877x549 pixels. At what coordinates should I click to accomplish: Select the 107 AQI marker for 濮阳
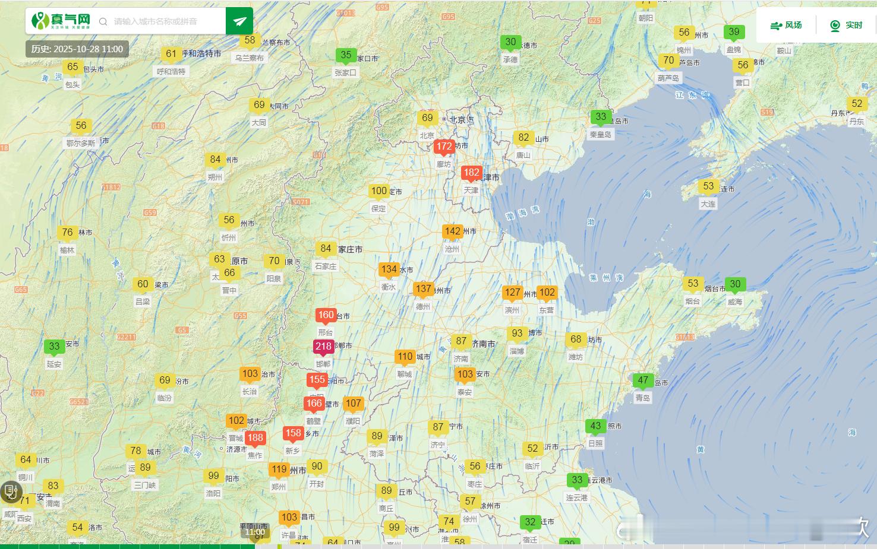click(x=353, y=404)
